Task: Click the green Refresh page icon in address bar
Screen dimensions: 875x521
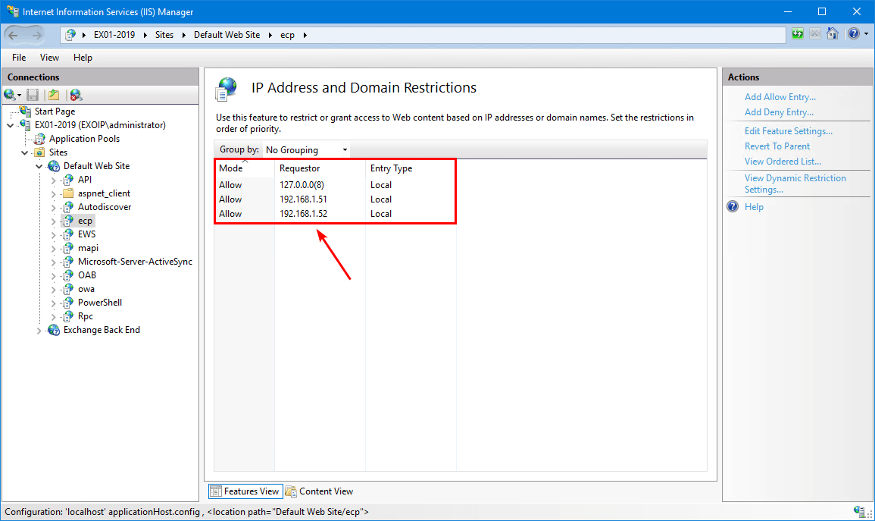Action: [x=798, y=34]
